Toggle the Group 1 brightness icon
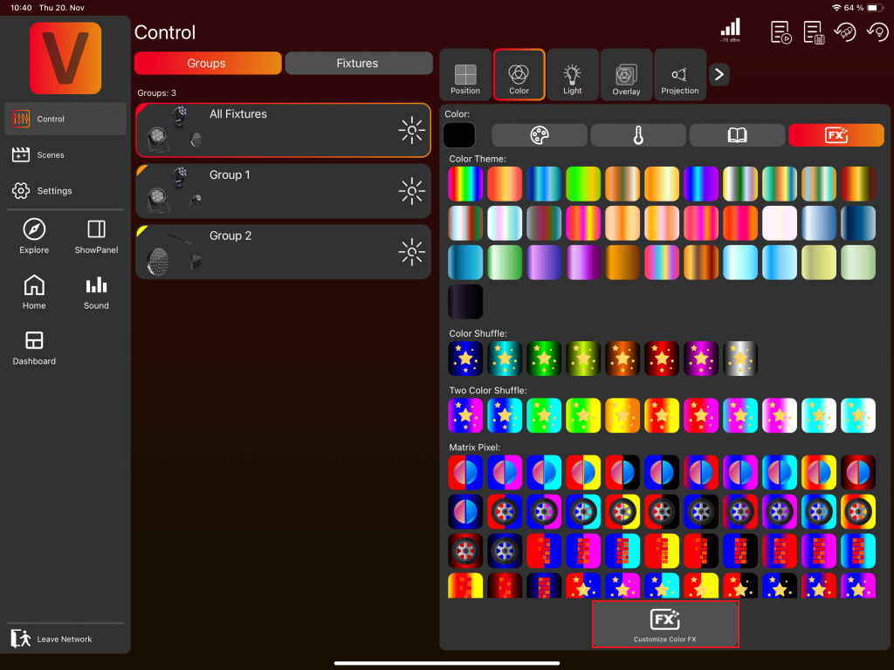Viewport: 894px width, 670px height. tap(411, 191)
